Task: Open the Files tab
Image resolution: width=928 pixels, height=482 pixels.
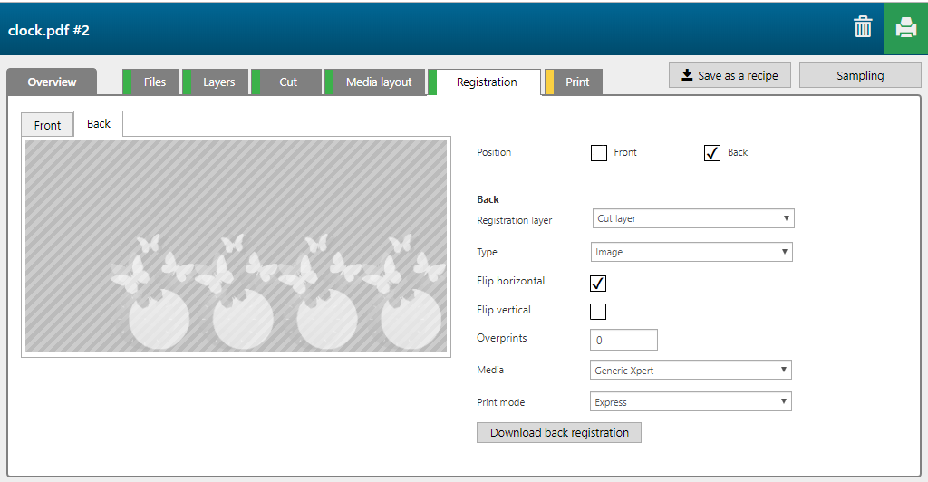Action: pos(151,82)
